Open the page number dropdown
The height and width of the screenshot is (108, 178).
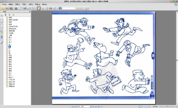coord(90,107)
